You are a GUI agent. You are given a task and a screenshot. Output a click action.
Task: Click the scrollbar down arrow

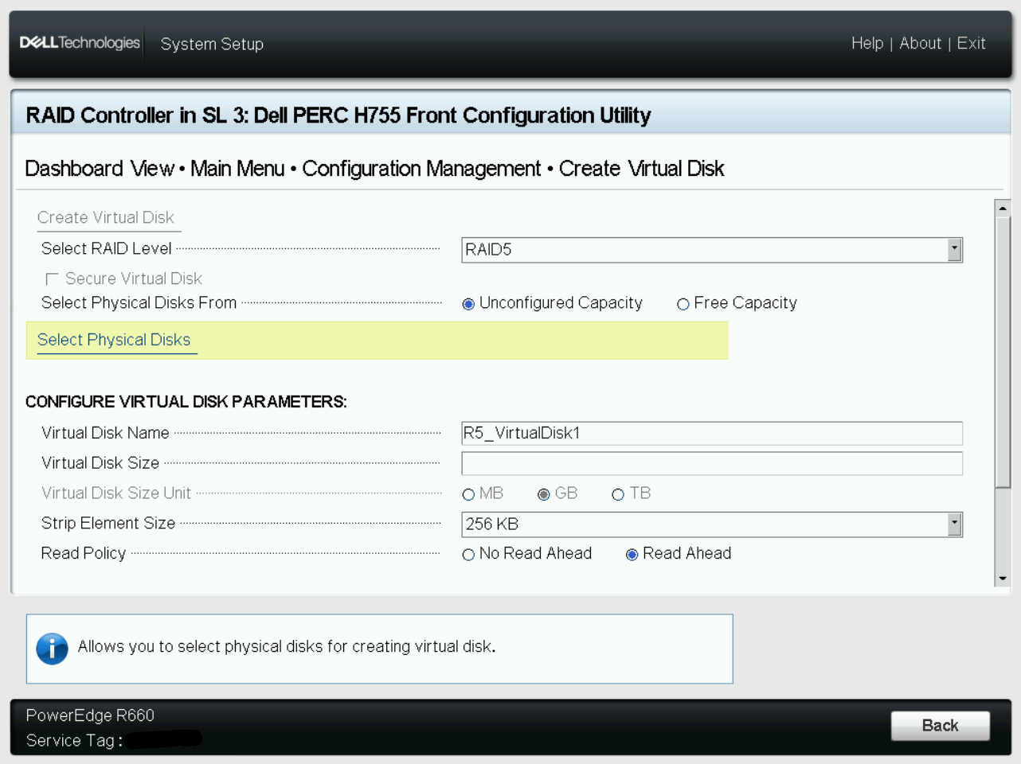click(x=1003, y=579)
